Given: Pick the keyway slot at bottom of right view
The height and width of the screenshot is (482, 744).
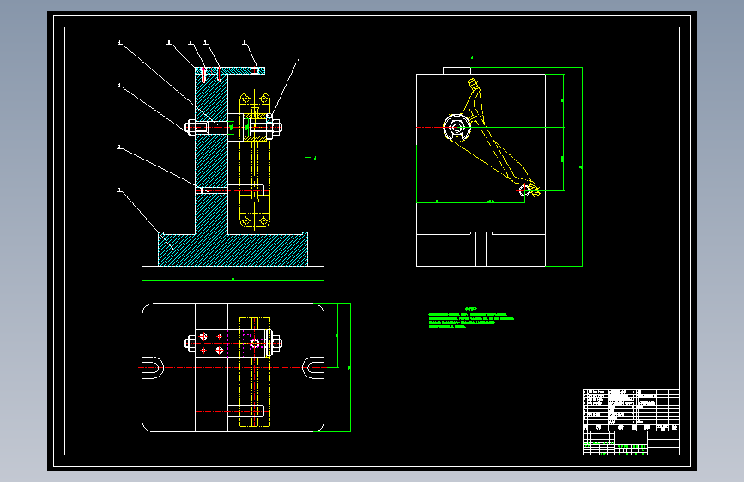Looking at the screenshot, I should (481, 249).
